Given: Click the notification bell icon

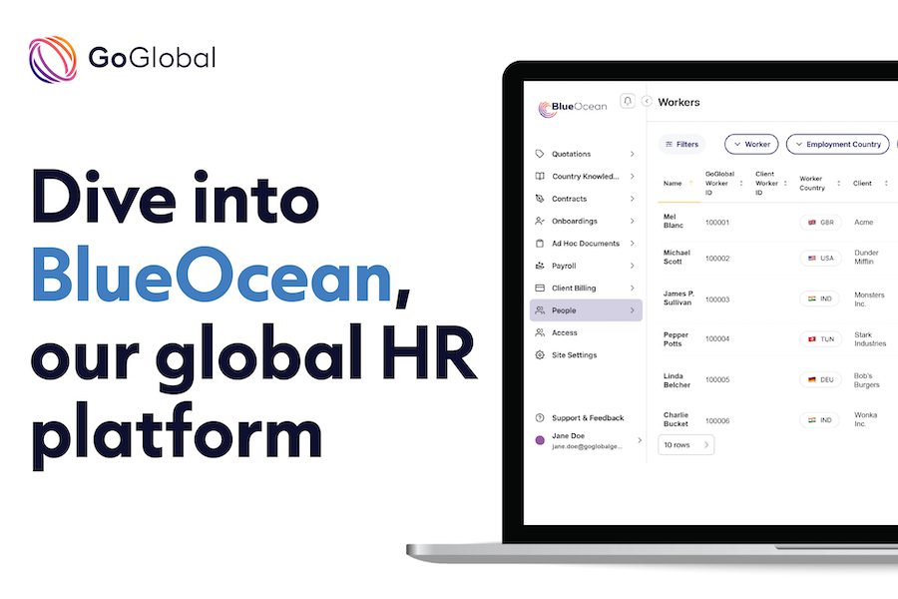Looking at the screenshot, I should tap(628, 101).
